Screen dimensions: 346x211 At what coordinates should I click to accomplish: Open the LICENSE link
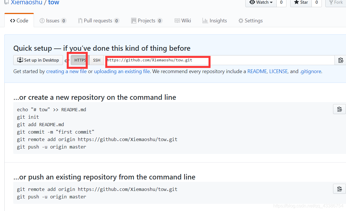pos(278,71)
